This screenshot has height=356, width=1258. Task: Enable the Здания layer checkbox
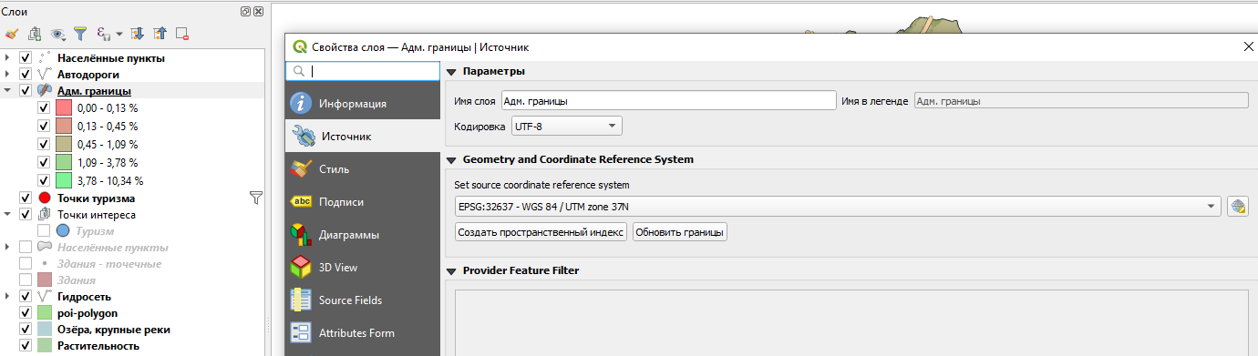[26, 280]
